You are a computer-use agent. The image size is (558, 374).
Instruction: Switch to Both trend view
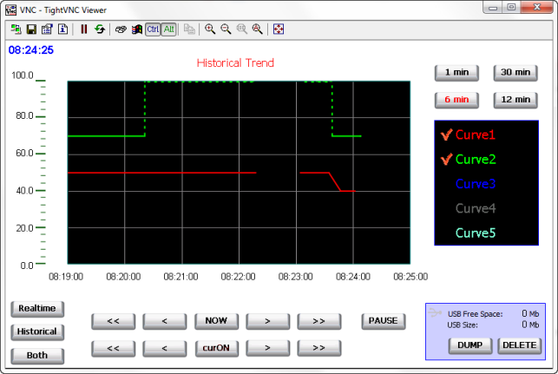(x=37, y=355)
